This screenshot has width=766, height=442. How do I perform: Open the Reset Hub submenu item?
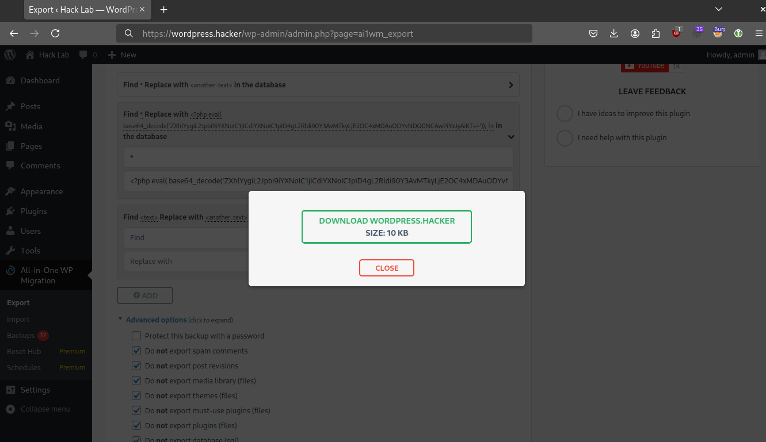pos(24,351)
